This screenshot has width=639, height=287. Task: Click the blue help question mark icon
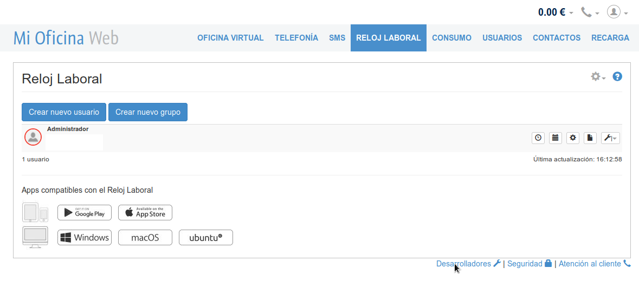pos(617,77)
